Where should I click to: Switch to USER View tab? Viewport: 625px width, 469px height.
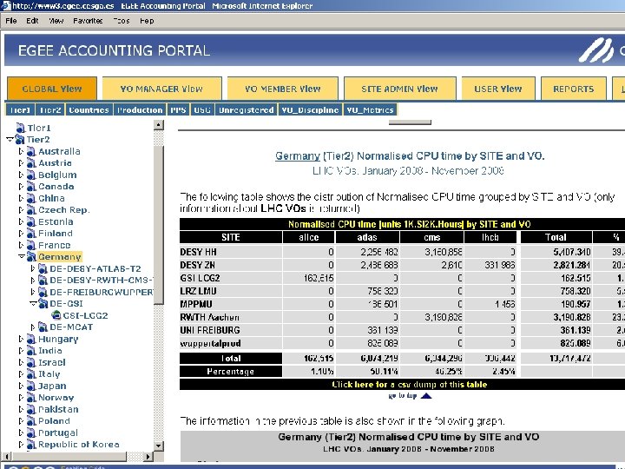click(x=498, y=89)
